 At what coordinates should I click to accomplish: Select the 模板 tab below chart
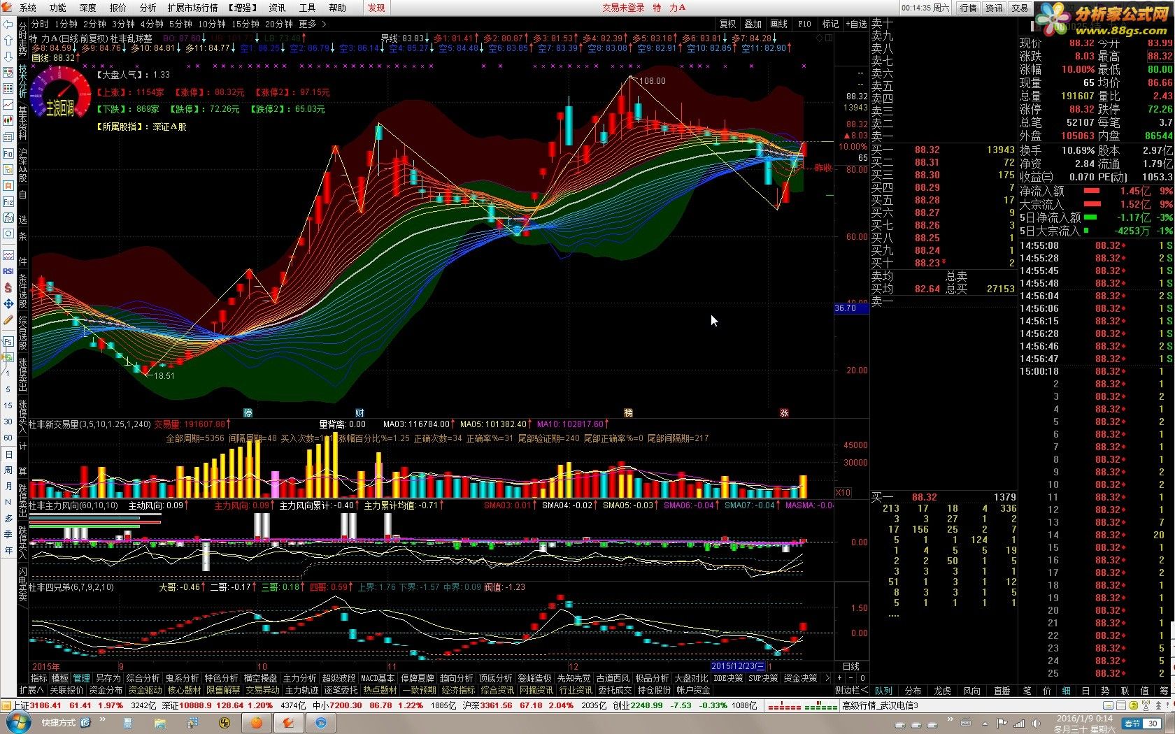click(x=60, y=678)
